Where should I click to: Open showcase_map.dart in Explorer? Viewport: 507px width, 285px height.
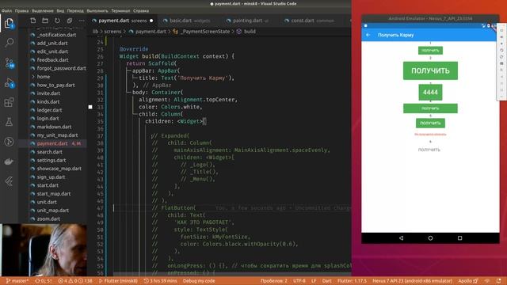click(59, 169)
